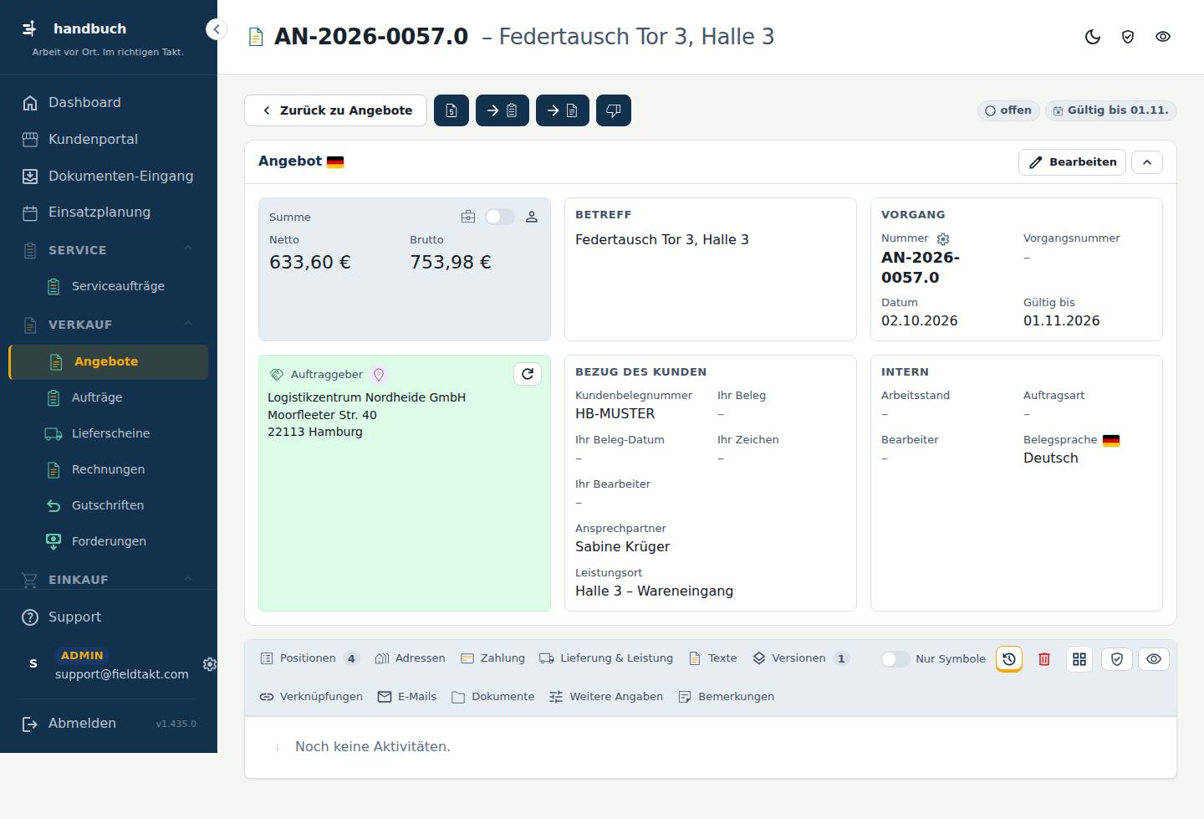Navigate to Rechnungen in the sidebar
The height and width of the screenshot is (819, 1204).
pos(109,469)
